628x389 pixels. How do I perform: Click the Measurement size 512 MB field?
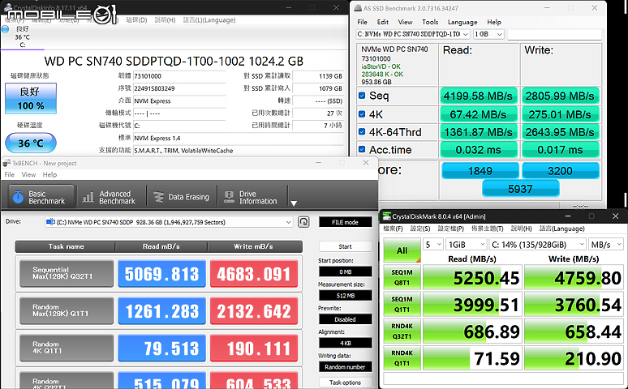coord(346,296)
